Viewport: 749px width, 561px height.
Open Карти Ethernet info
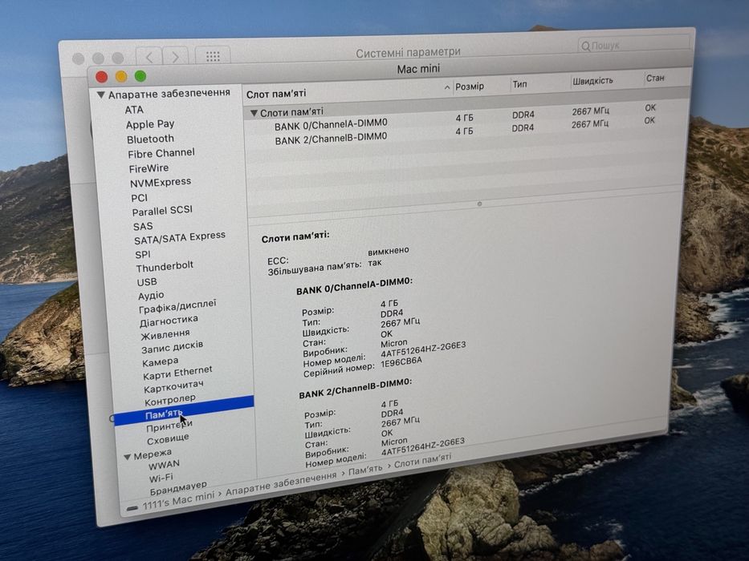coord(177,373)
